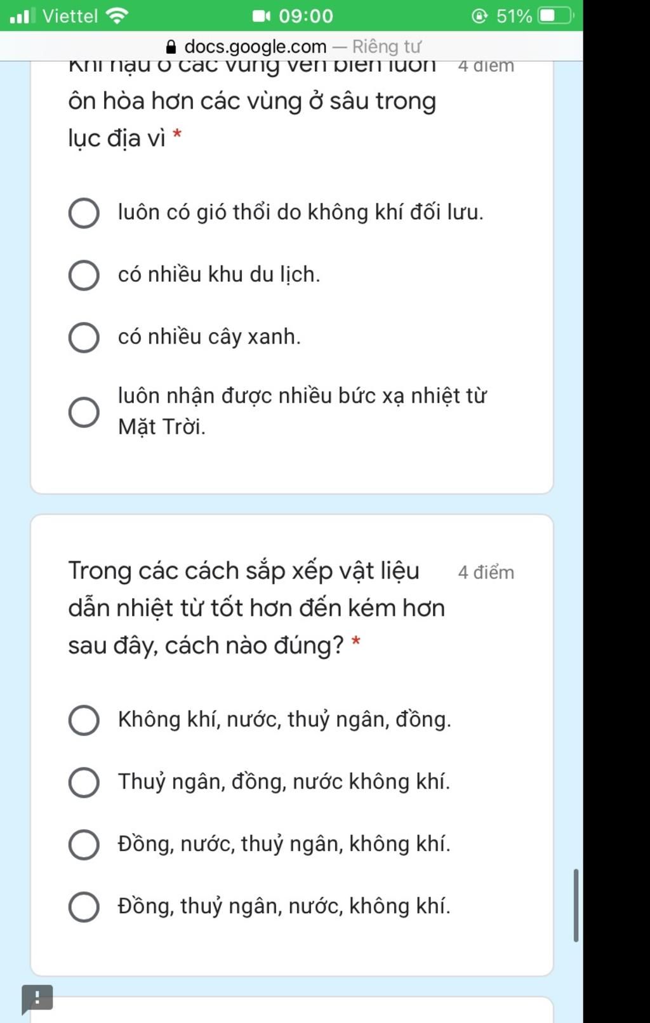The image size is (650, 1023).
Task: Tap the orientation lock status icon
Action: point(481,16)
